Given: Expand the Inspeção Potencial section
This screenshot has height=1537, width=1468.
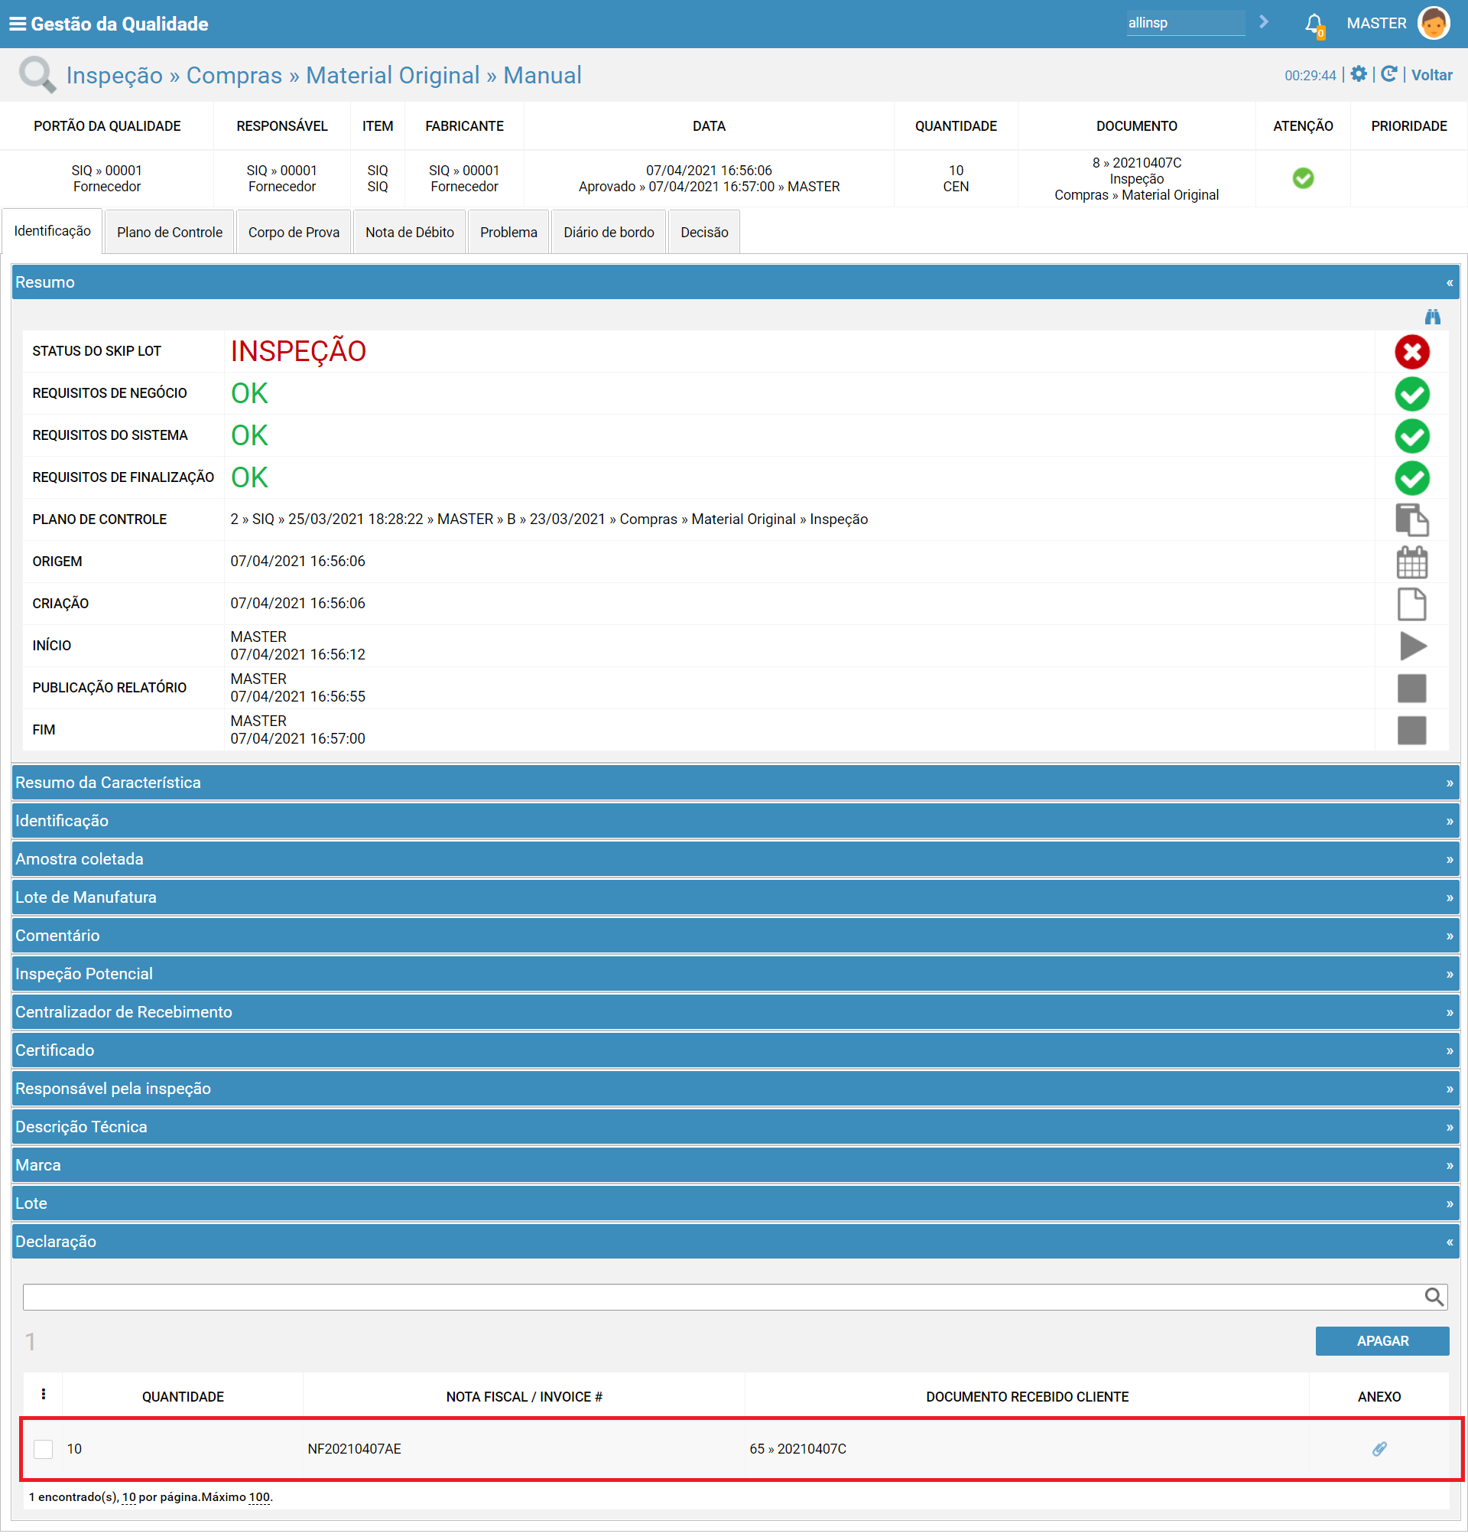Looking at the screenshot, I should tap(735, 974).
